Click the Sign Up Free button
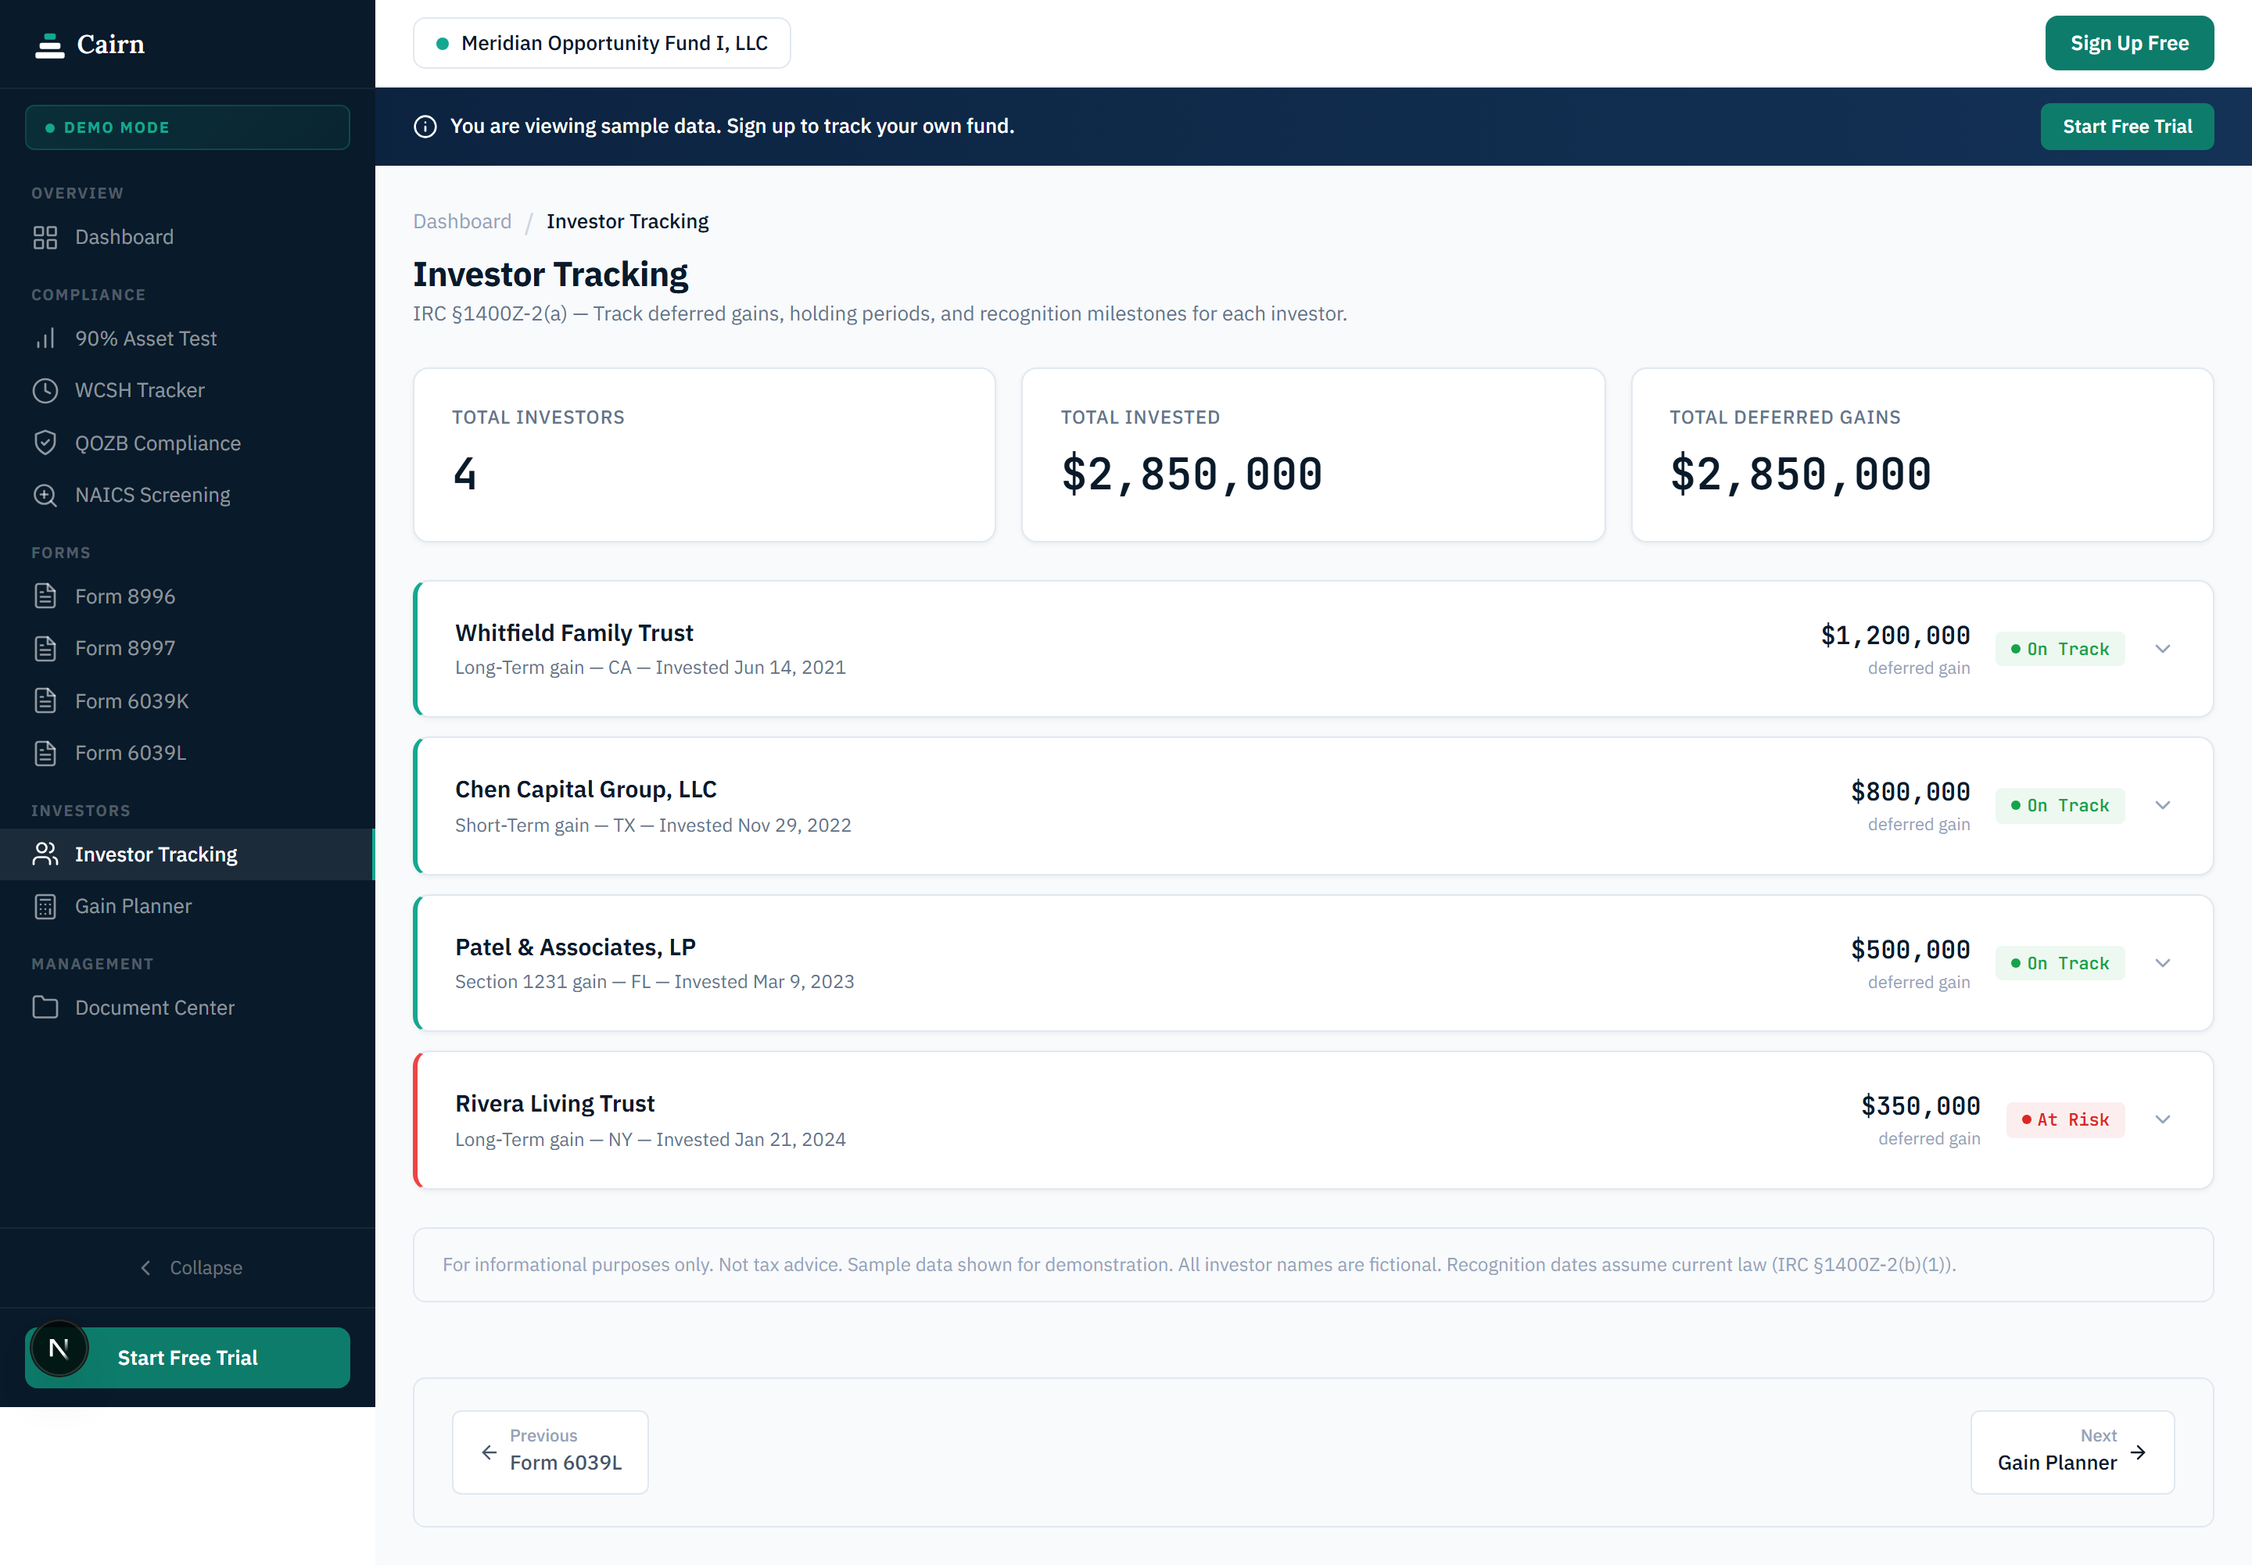Screen dimensions: 2252x1565 coord(2128,43)
